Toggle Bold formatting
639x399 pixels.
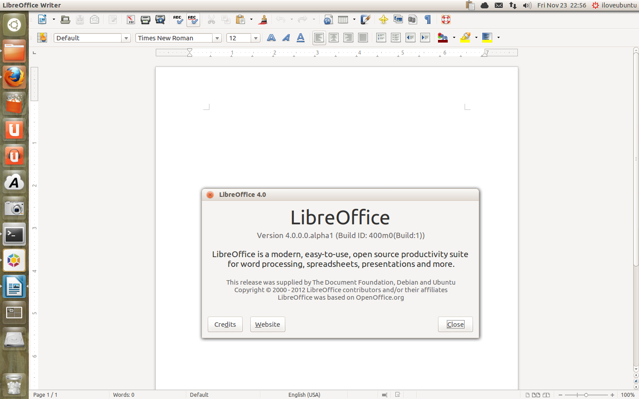pos(271,38)
